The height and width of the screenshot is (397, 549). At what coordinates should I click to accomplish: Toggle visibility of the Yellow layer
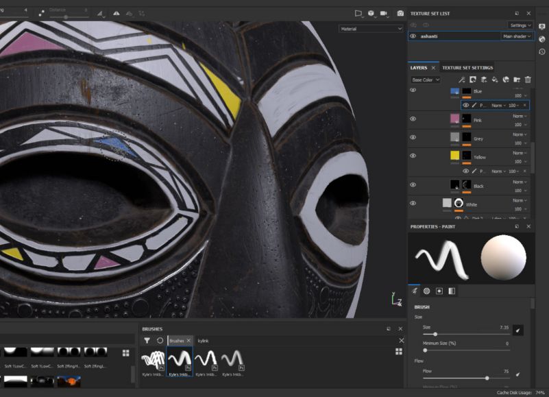coord(413,156)
